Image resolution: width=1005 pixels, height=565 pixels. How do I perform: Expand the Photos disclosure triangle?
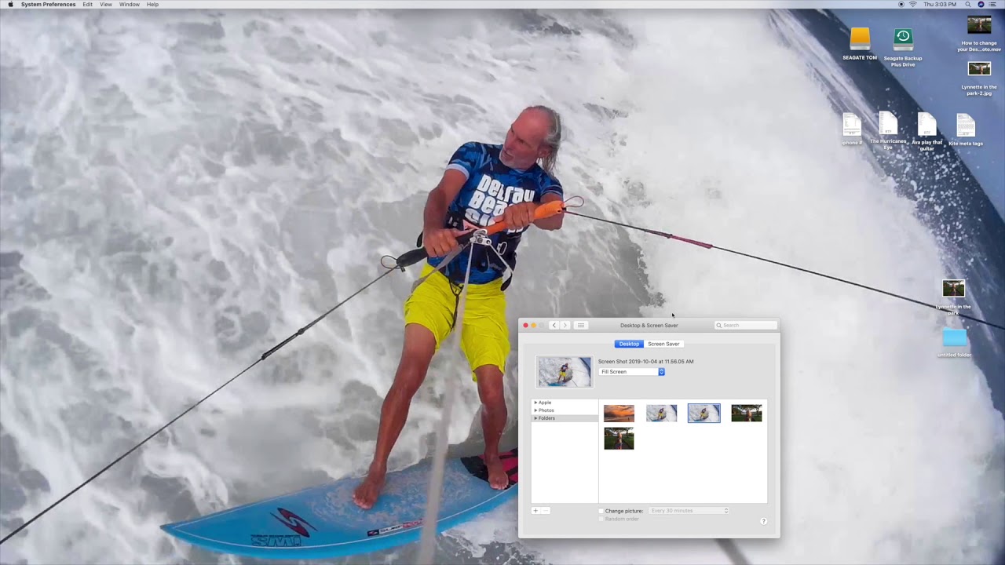(x=535, y=410)
